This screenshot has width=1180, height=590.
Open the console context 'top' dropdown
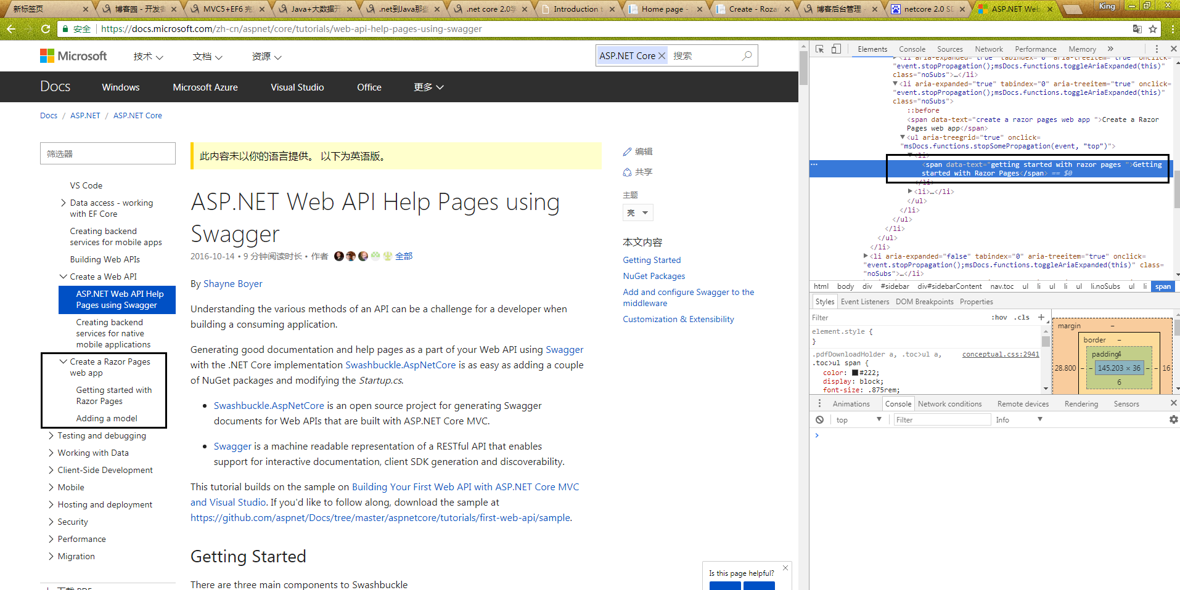click(x=858, y=419)
